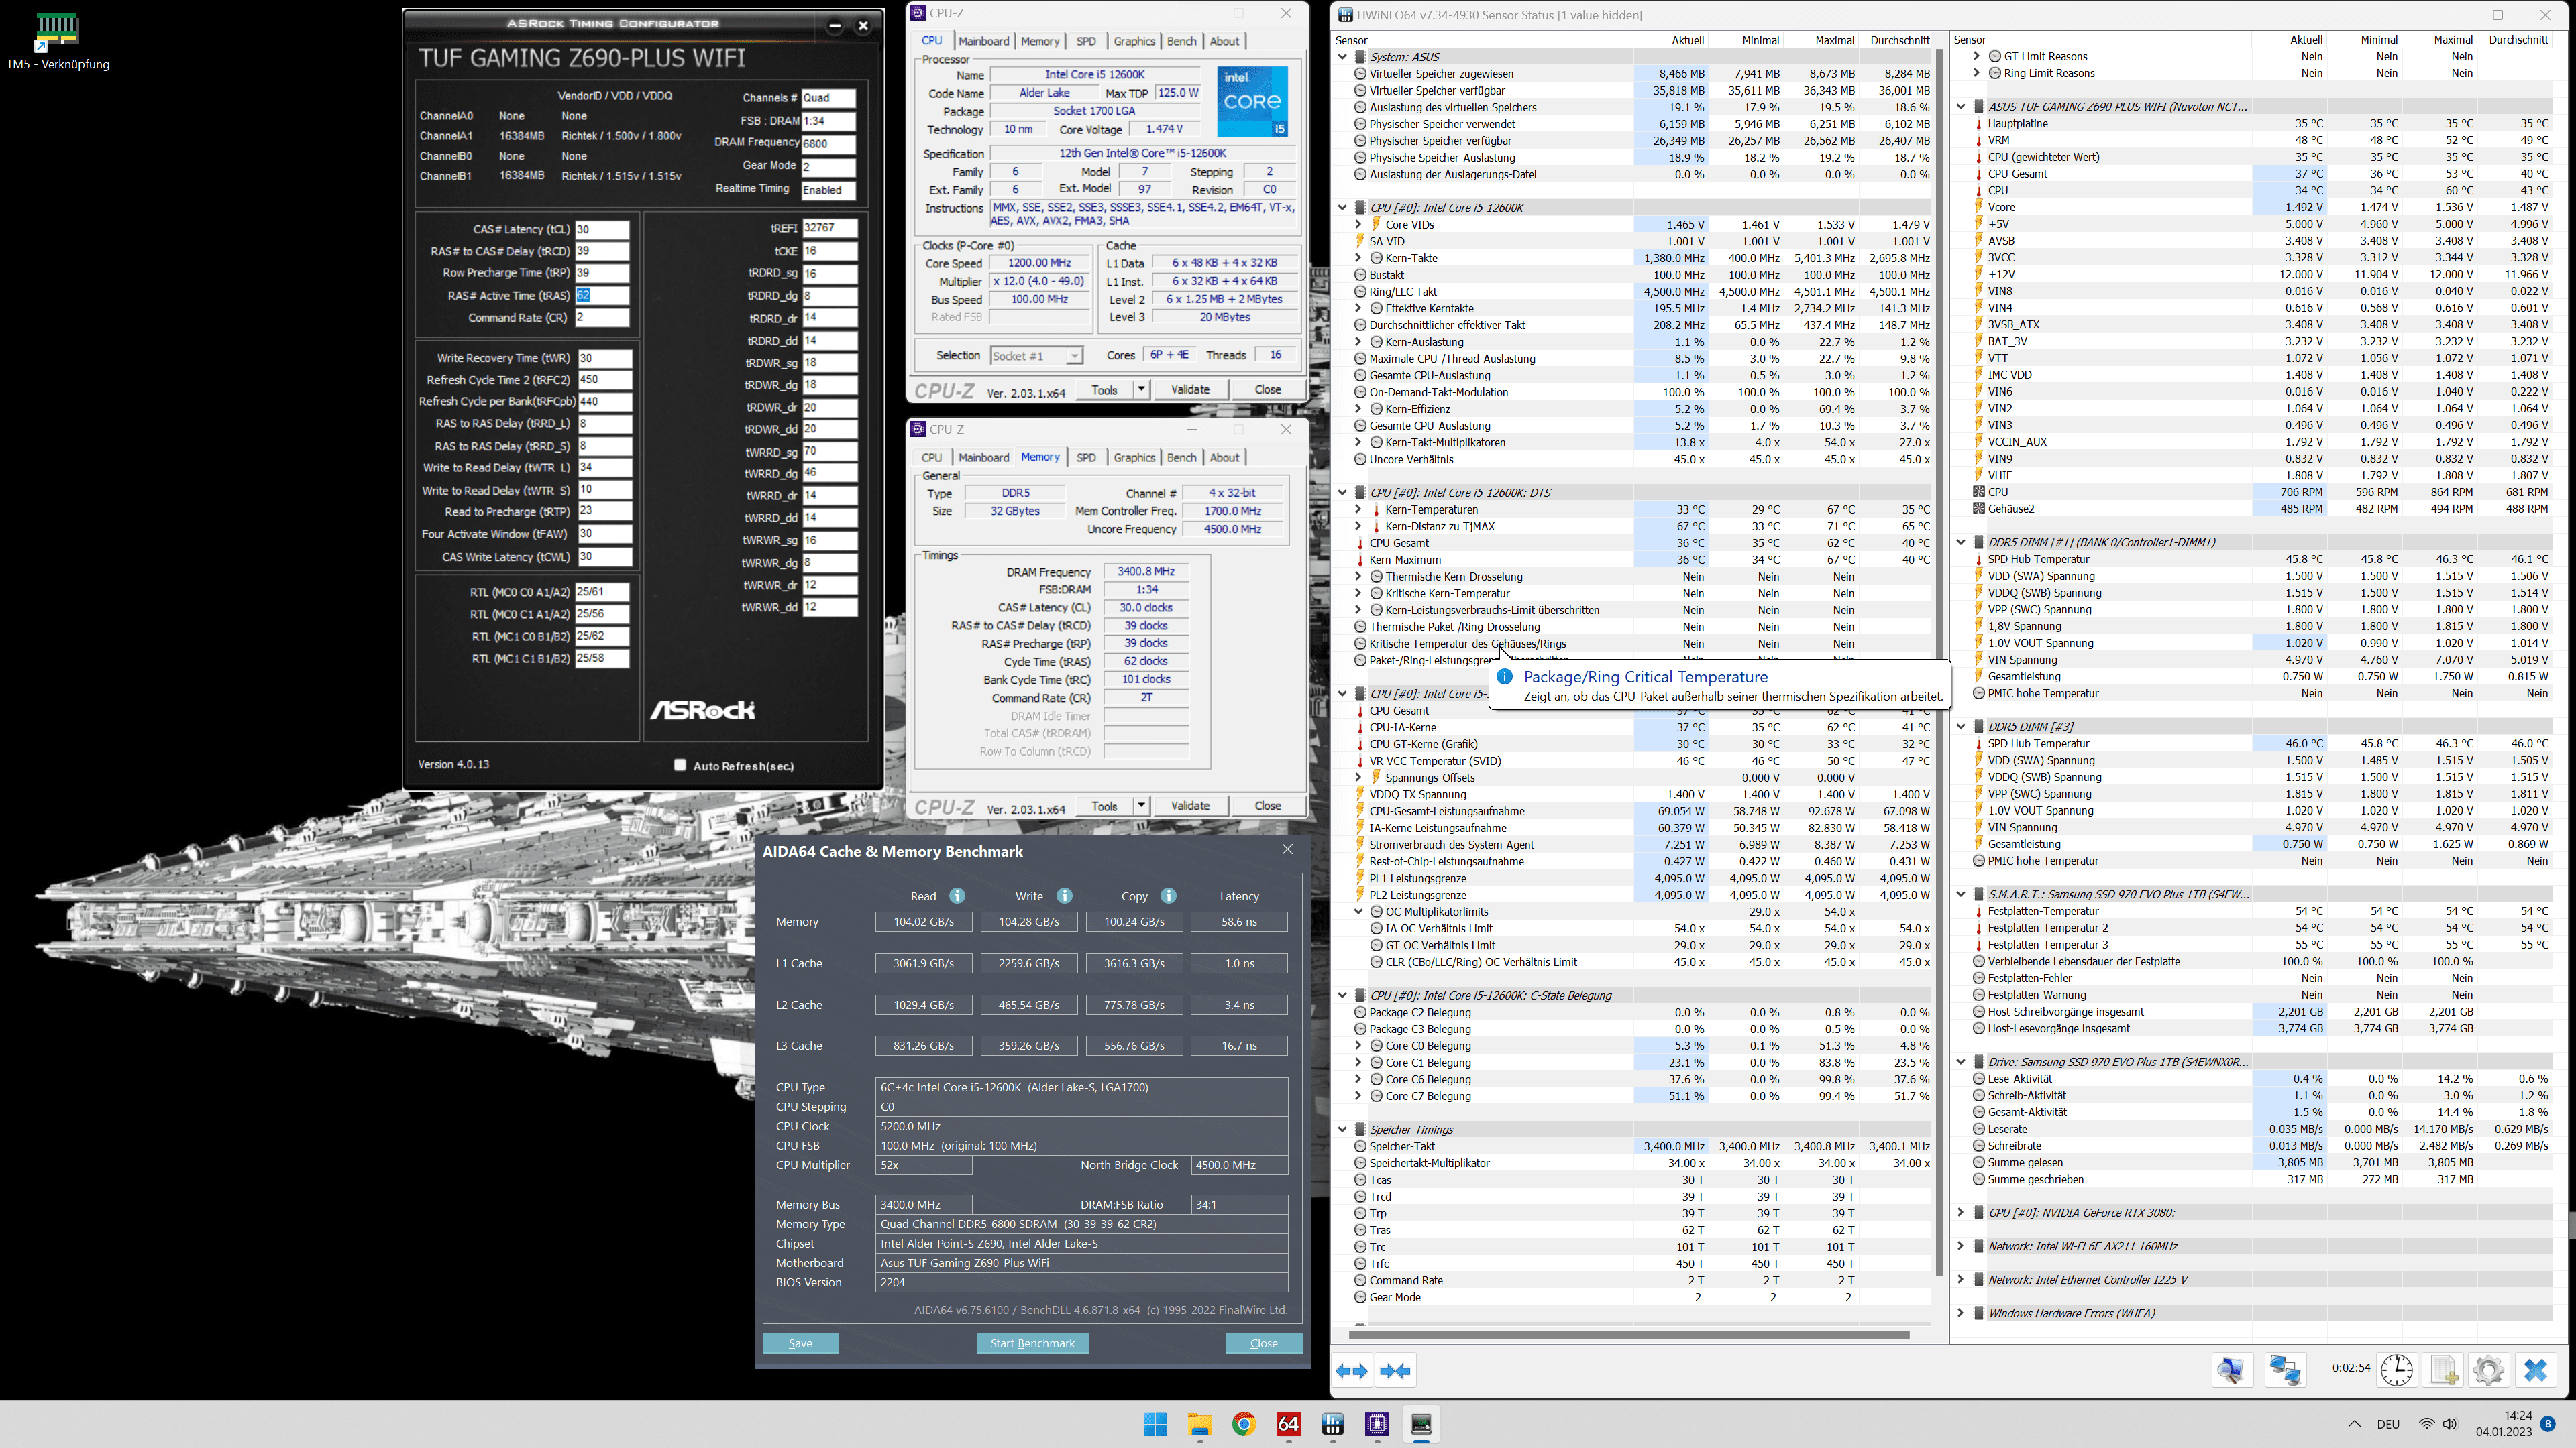Expand the Core VIDs sensor row

[1358, 225]
